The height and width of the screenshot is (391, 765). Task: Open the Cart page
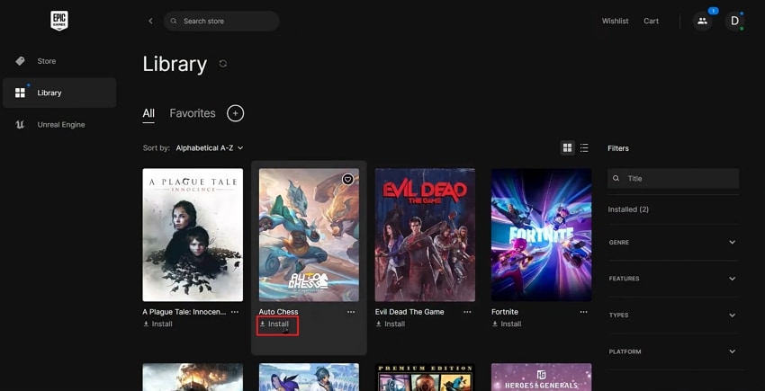point(651,21)
